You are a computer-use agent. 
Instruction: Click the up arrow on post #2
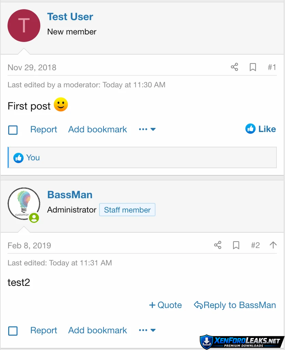pyautogui.click(x=273, y=245)
